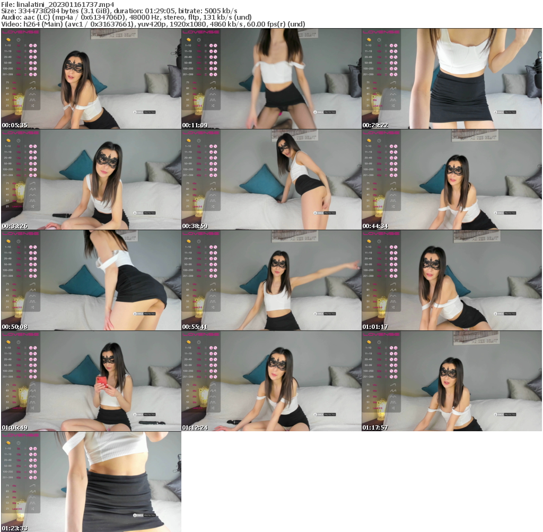The height and width of the screenshot is (532, 543).
Task: Click the LOVENSE logo in the first thumbnail
Action: 20,32
